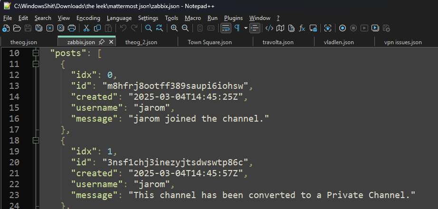
Task: Open the Tools menu
Action: tap(171, 18)
